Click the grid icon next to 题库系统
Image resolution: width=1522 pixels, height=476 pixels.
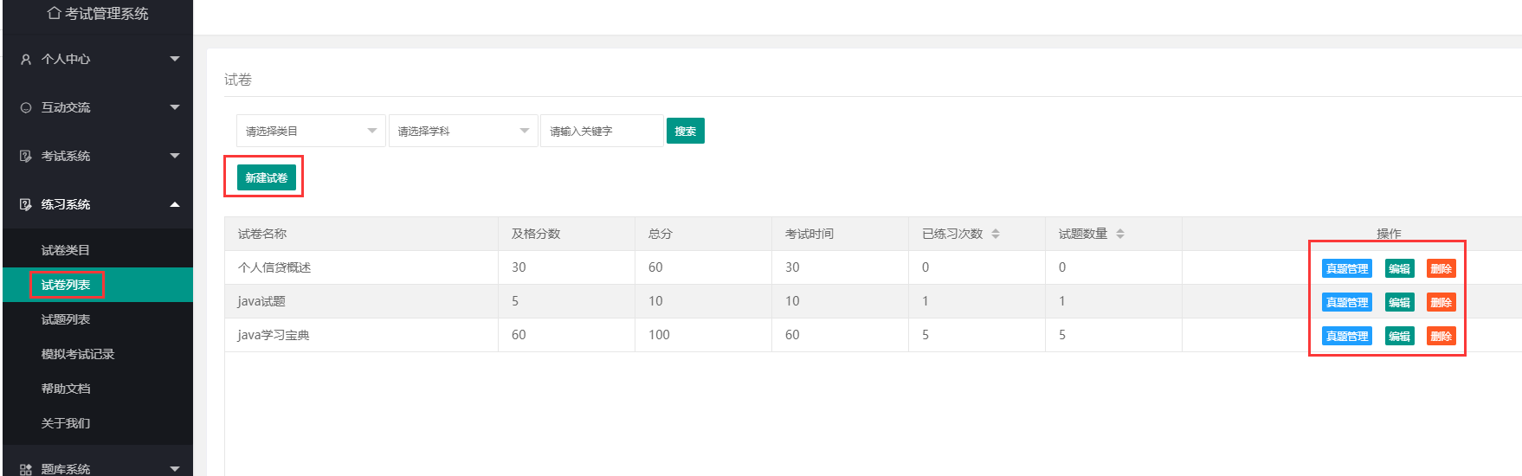pos(26,469)
